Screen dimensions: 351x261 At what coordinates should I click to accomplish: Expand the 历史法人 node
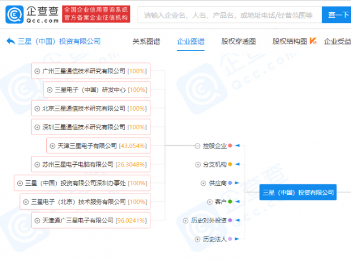point(197,239)
